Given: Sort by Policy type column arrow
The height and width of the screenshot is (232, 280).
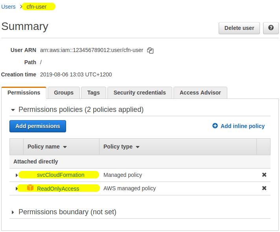Looking at the screenshot, I should coord(138,147).
